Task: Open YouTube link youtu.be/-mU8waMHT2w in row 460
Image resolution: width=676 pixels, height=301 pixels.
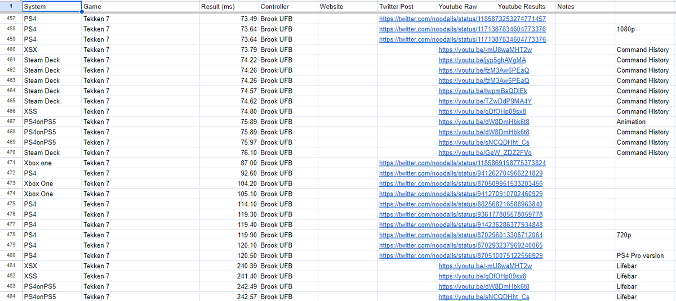Action: [485, 50]
